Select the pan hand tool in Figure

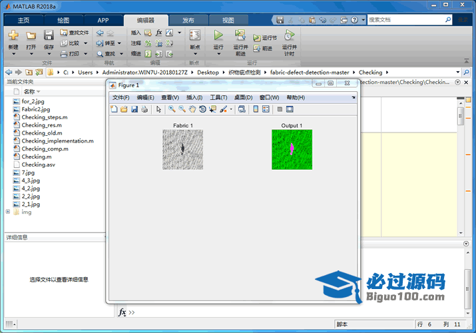coord(191,109)
